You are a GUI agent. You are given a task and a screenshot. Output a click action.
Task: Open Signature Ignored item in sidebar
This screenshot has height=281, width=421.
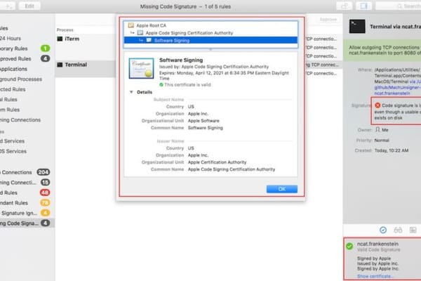pos(25,214)
